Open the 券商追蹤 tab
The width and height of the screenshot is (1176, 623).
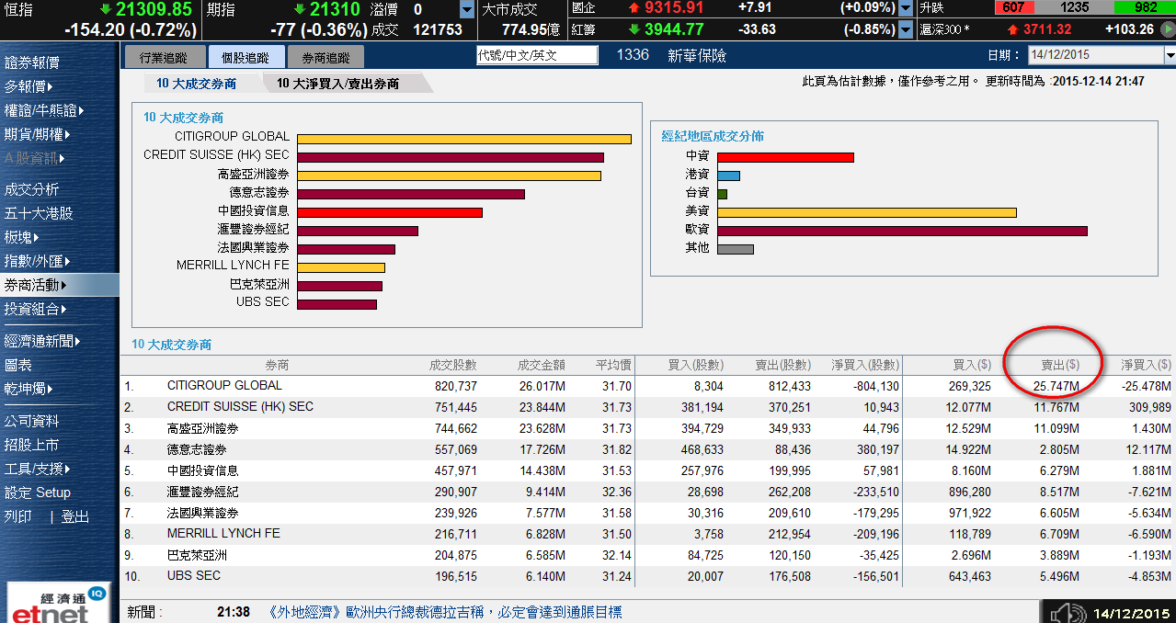click(325, 58)
